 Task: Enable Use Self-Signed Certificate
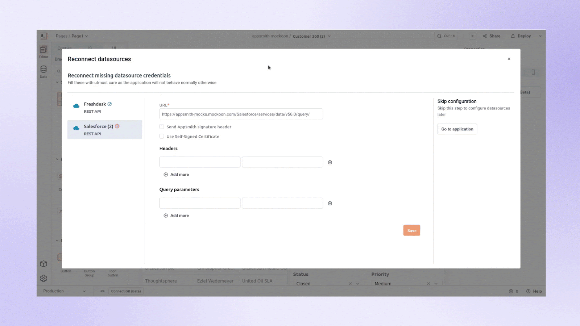[161, 136]
